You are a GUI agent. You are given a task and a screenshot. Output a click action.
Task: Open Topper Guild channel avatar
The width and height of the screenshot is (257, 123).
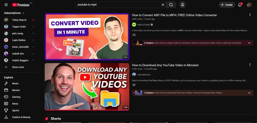[x=6, y=27]
